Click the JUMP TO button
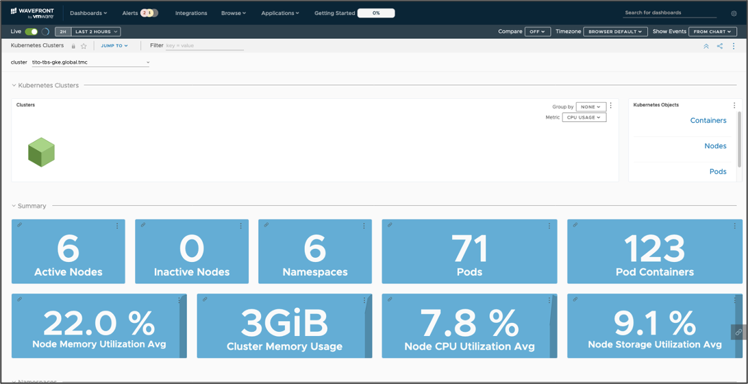This screenshot has width=748, height=384. point(115,46)
